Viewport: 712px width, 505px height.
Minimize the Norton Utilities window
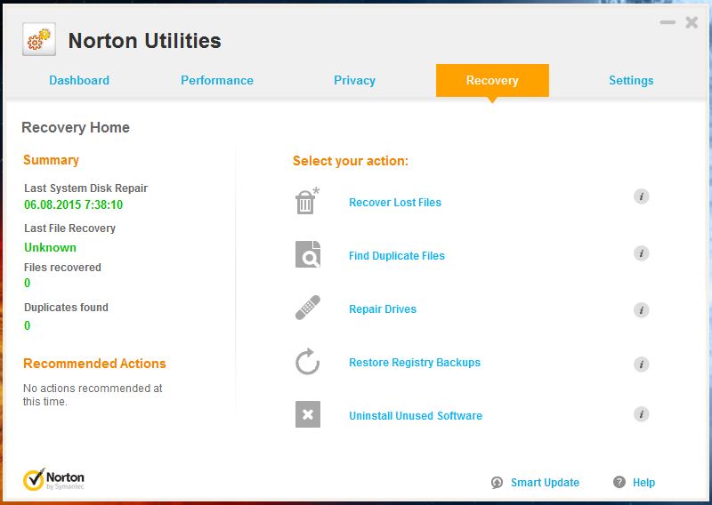click(667, 22)
